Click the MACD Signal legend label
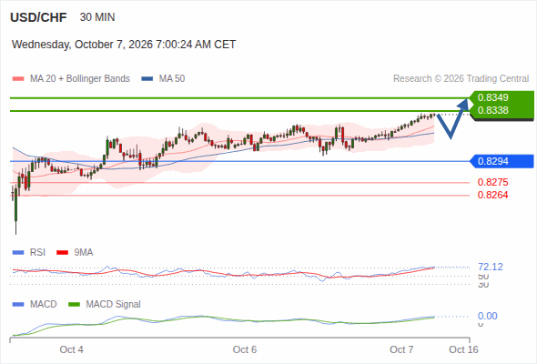 [x=114, y=305]
